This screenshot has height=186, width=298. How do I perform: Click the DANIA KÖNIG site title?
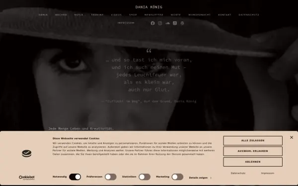pos(149,7)
